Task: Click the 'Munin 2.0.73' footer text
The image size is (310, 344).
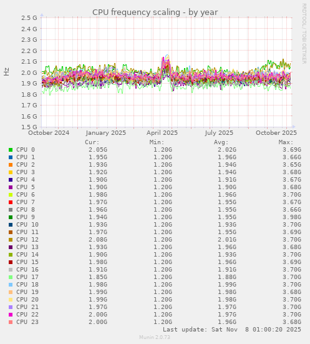Action: [x=155, y=337]
